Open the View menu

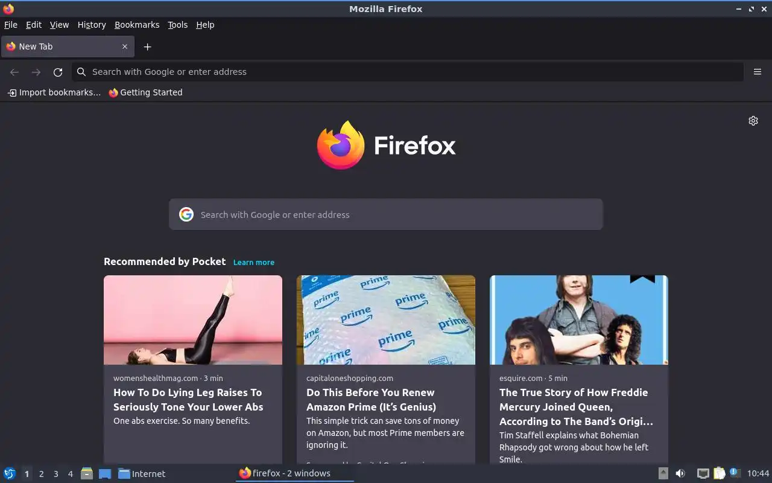59,25
